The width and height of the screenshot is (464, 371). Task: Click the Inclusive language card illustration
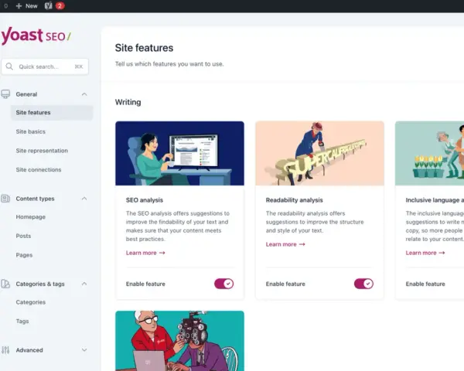point(430,153)
